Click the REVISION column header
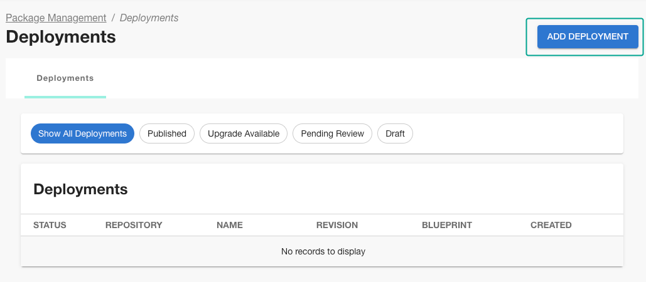This screenshot has height=282, width=646. pyautogui.click(x=336, y=225)
